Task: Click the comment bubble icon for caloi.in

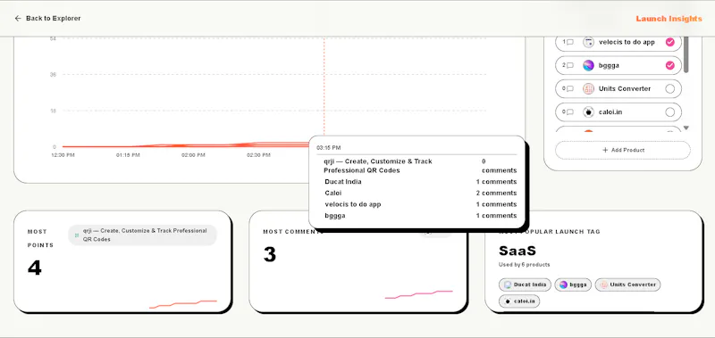Action: (x=570, y=111)
